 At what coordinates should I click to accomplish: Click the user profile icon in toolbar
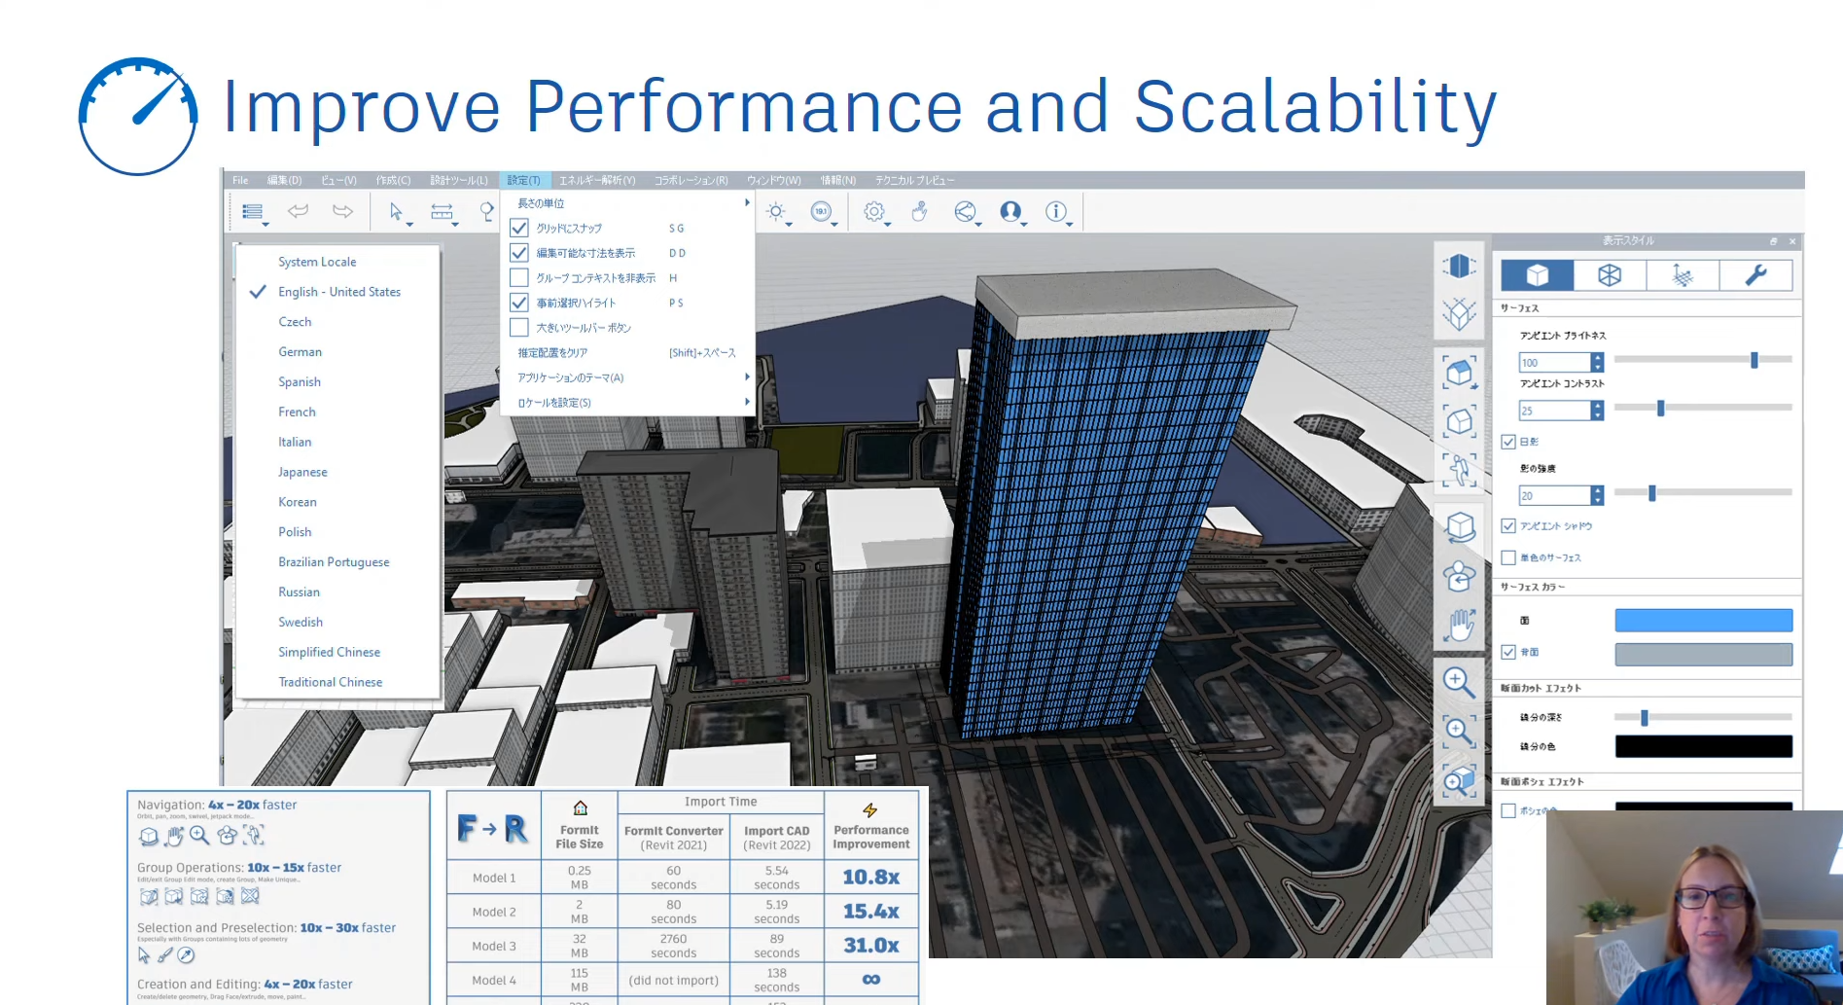1010,211
